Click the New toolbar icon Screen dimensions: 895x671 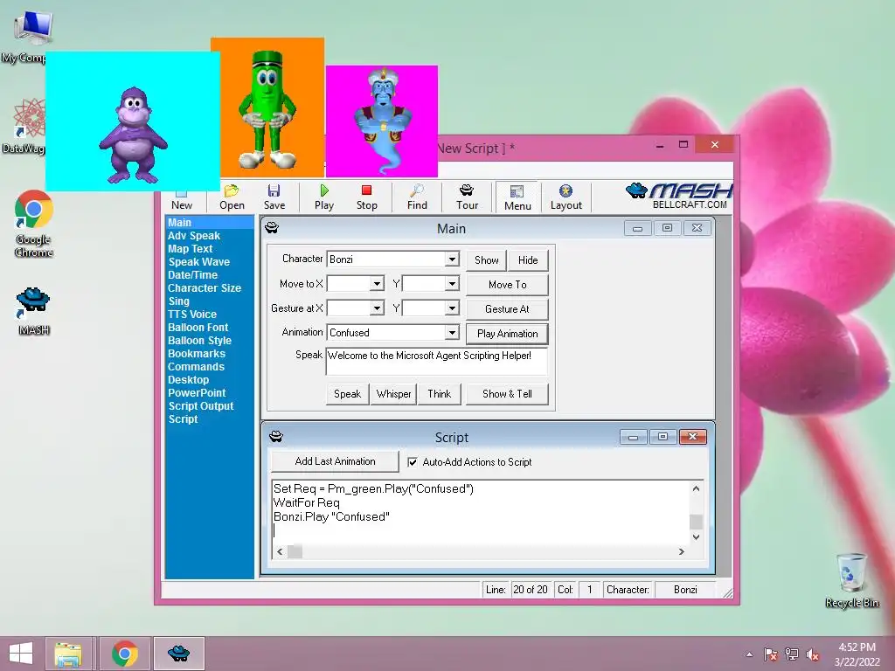point(182,198)
